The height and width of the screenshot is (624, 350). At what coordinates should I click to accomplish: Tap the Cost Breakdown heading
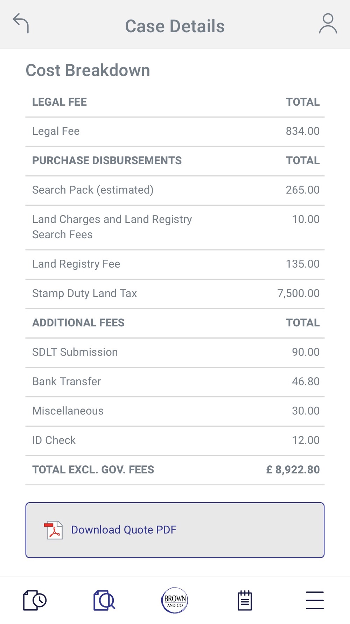[88, 70]
